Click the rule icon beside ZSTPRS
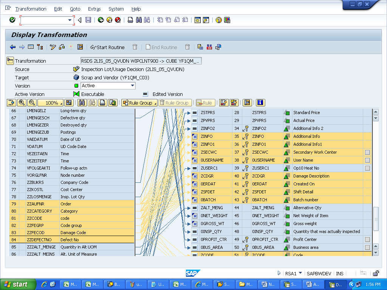The image size is (387, 290). (x=195, y=113)
